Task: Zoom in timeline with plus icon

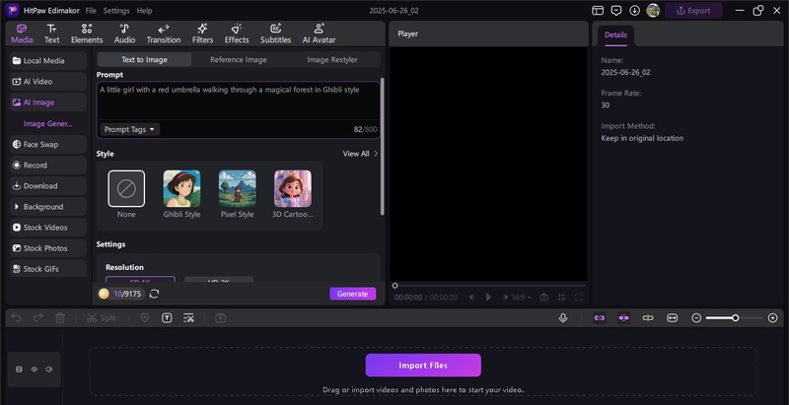Action: pyautogui.click(x=773, y=318)
